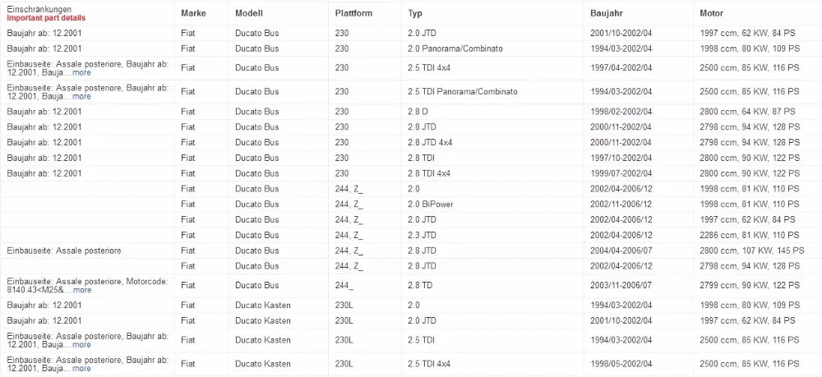Select the 2.0 BiPower type cell
The image size is (822, 377).
coord(431,205)
